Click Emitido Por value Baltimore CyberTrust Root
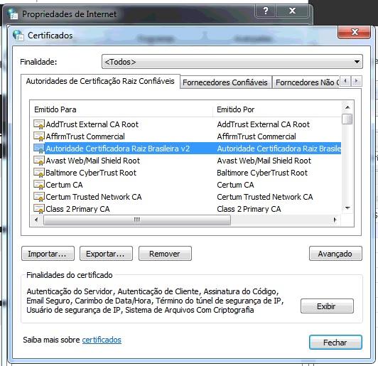The width and height of the screenshot is (378, 366). 262,173
